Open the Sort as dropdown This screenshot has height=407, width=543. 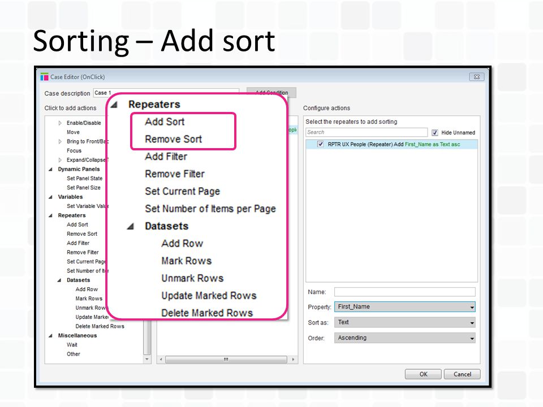405,322
